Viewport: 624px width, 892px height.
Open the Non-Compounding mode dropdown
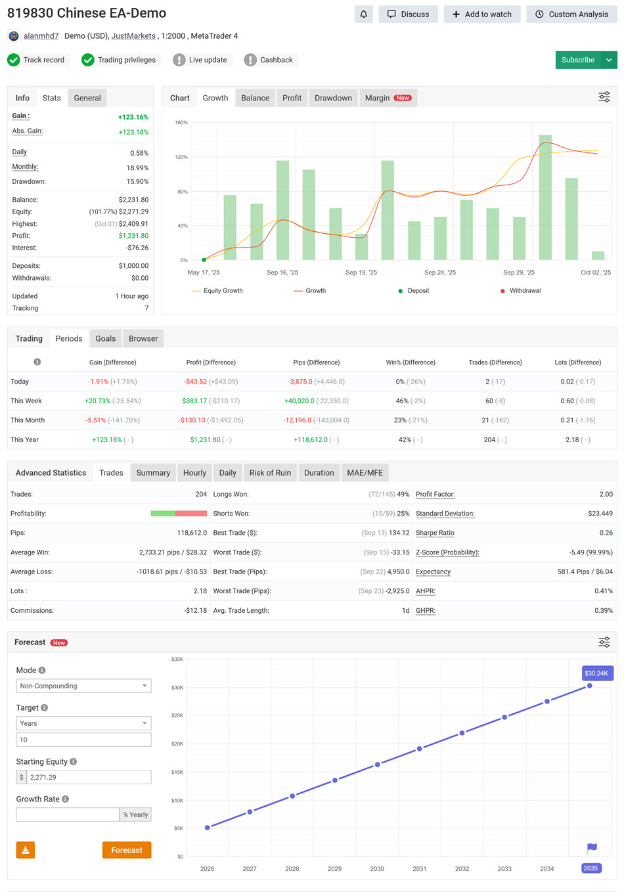pos(83,686)
